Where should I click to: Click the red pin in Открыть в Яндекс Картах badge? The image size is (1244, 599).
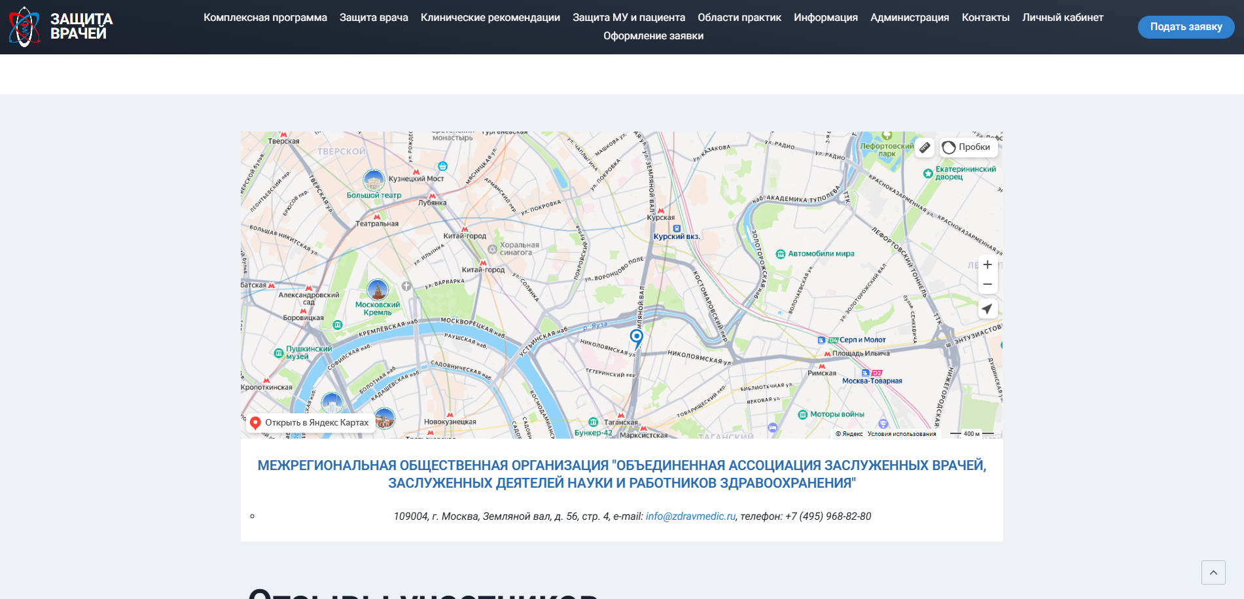255,422
